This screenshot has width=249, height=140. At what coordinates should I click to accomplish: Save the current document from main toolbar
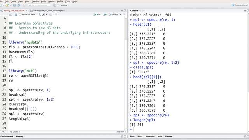coord(14,5)
